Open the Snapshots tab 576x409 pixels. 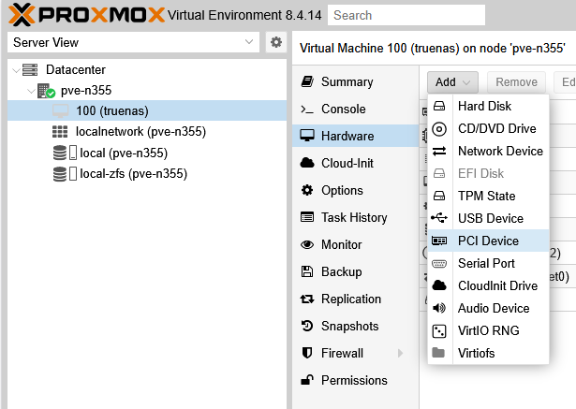tap(356, 326)
